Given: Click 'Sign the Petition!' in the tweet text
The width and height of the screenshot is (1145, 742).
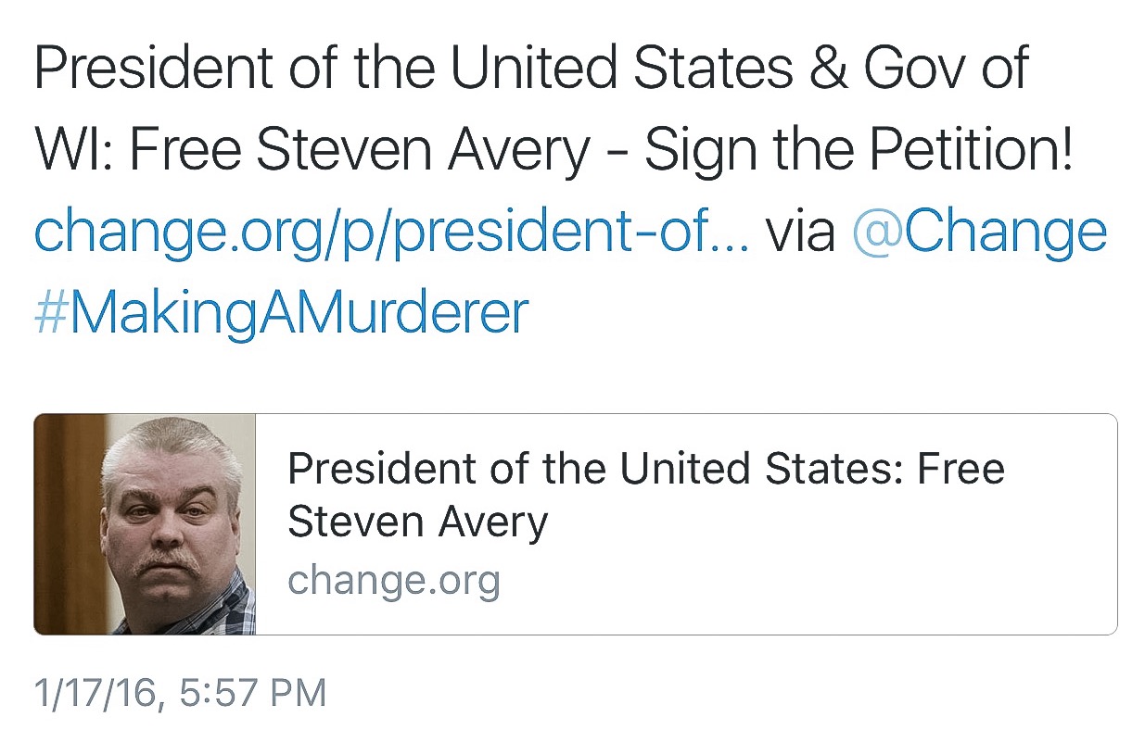Looking at the screenshot, I should coord(859,150).
